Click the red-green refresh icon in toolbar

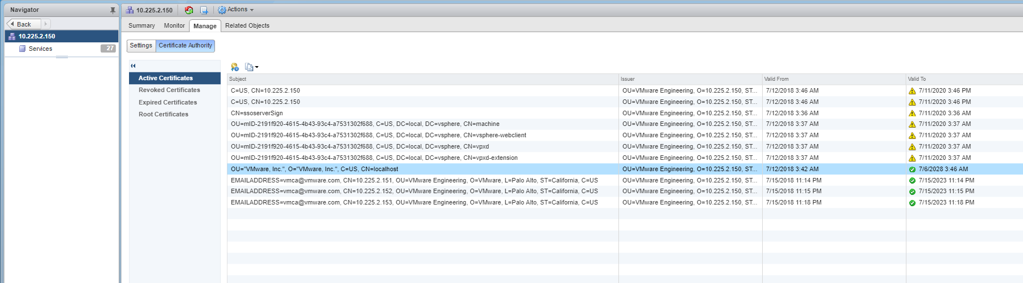[189, 10]
